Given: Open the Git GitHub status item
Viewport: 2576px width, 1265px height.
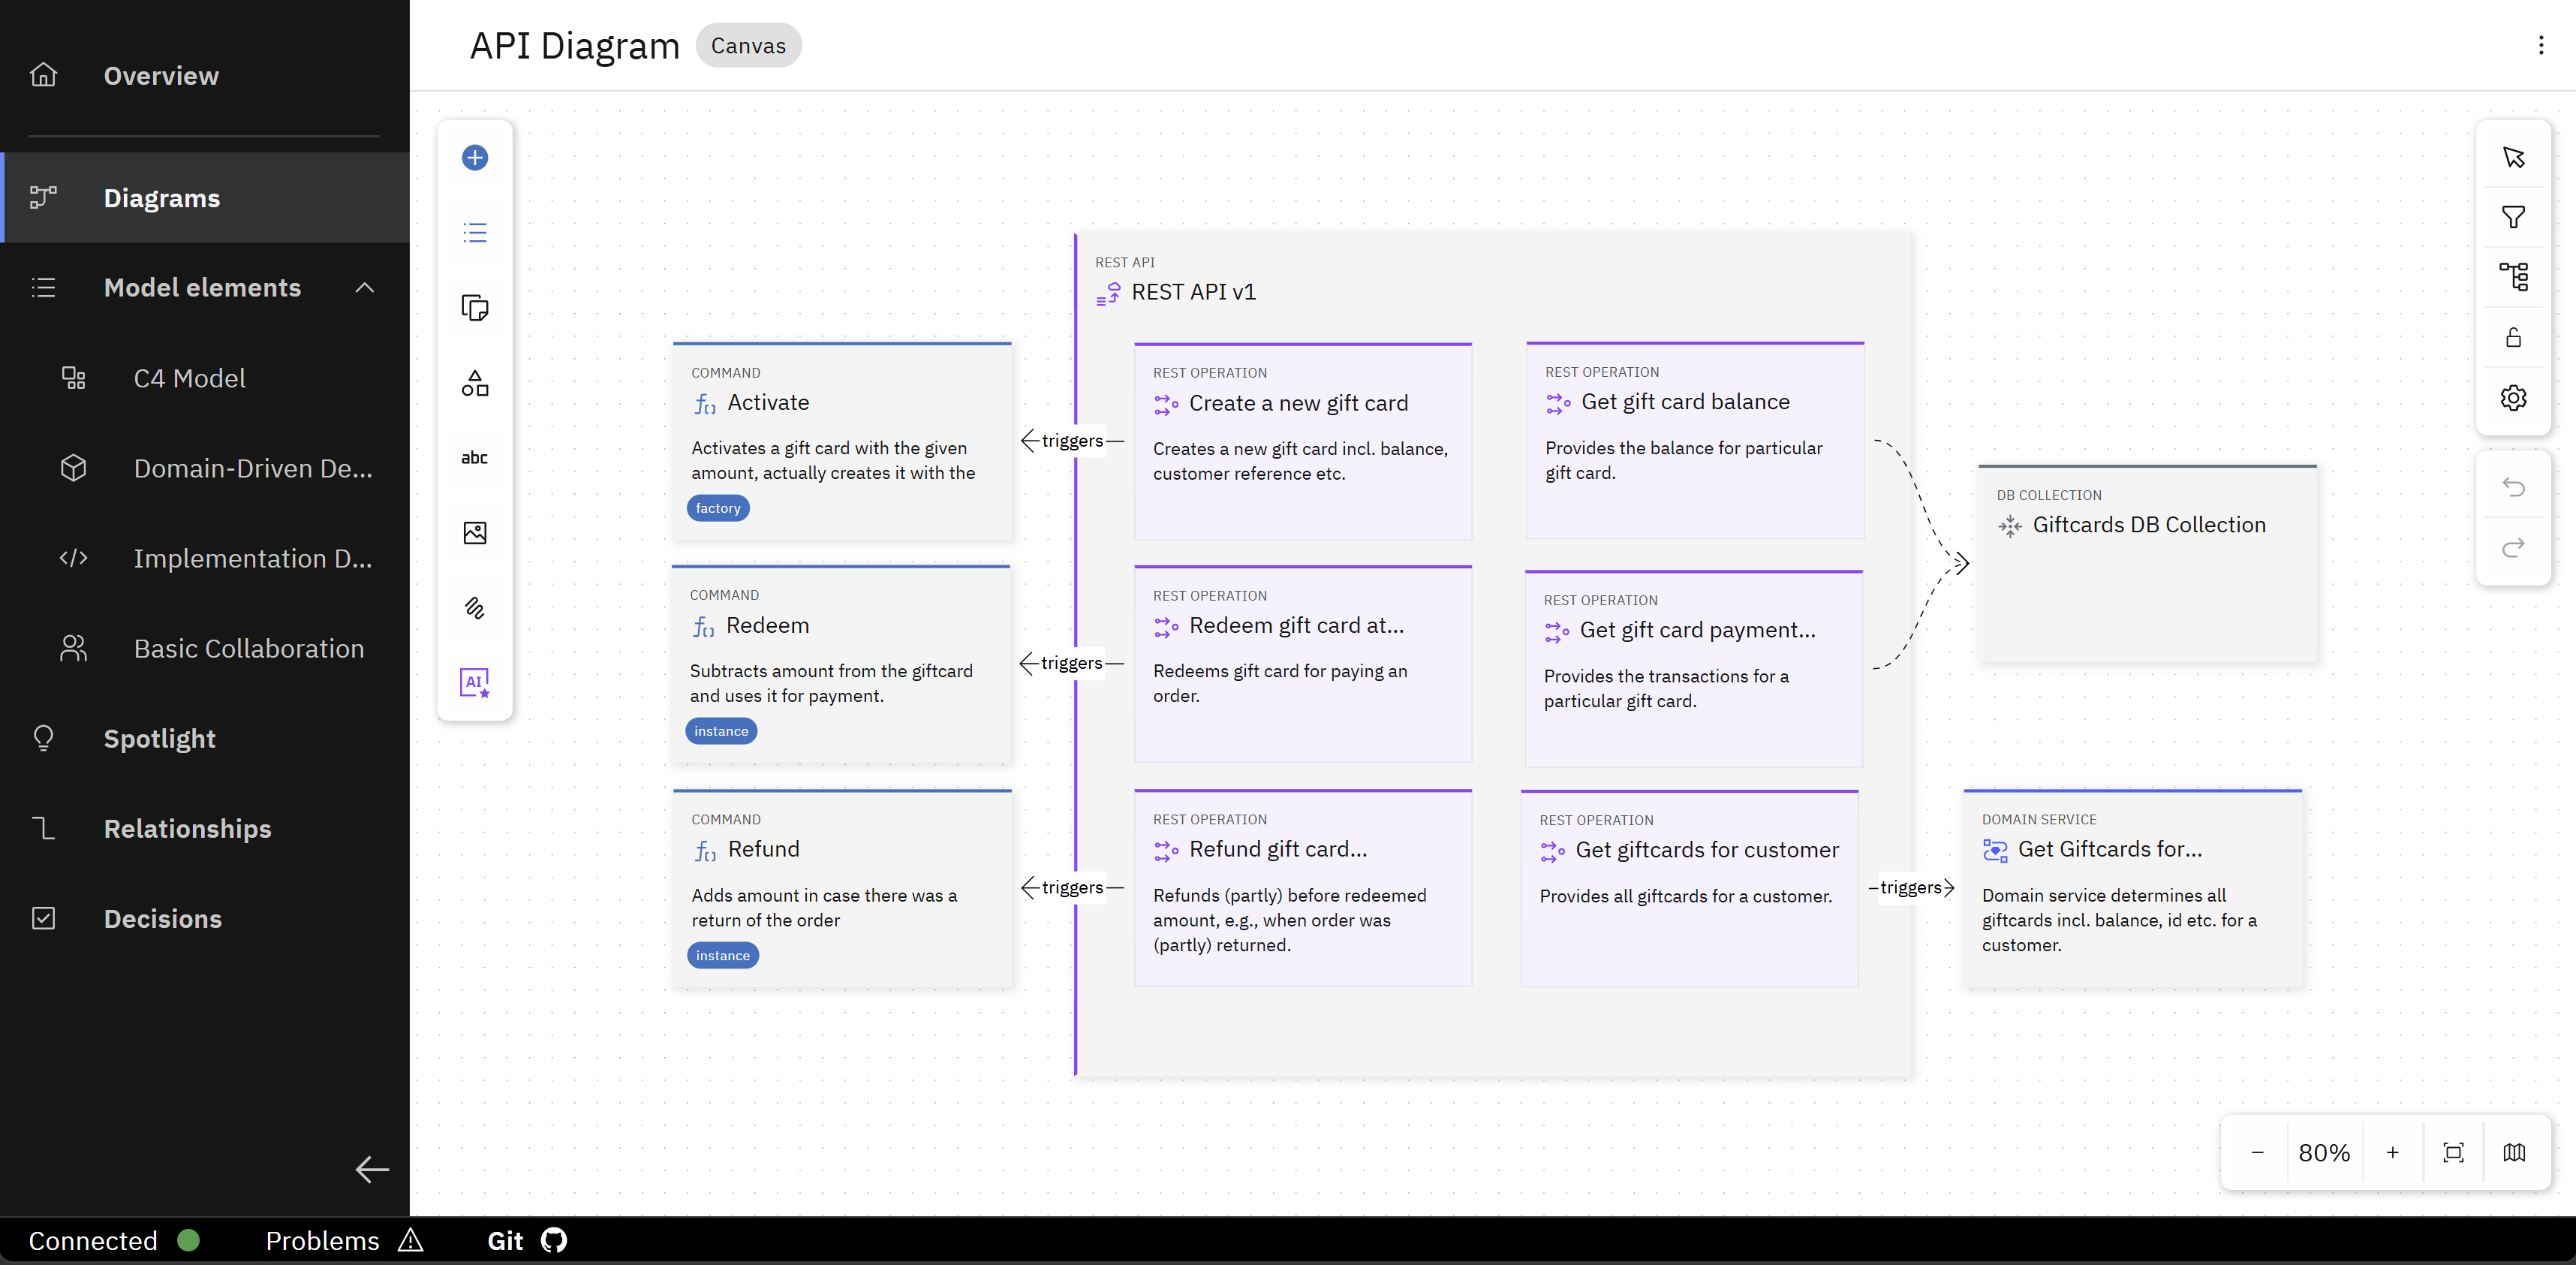Looking at the screenshot, I should point(527,1241).
